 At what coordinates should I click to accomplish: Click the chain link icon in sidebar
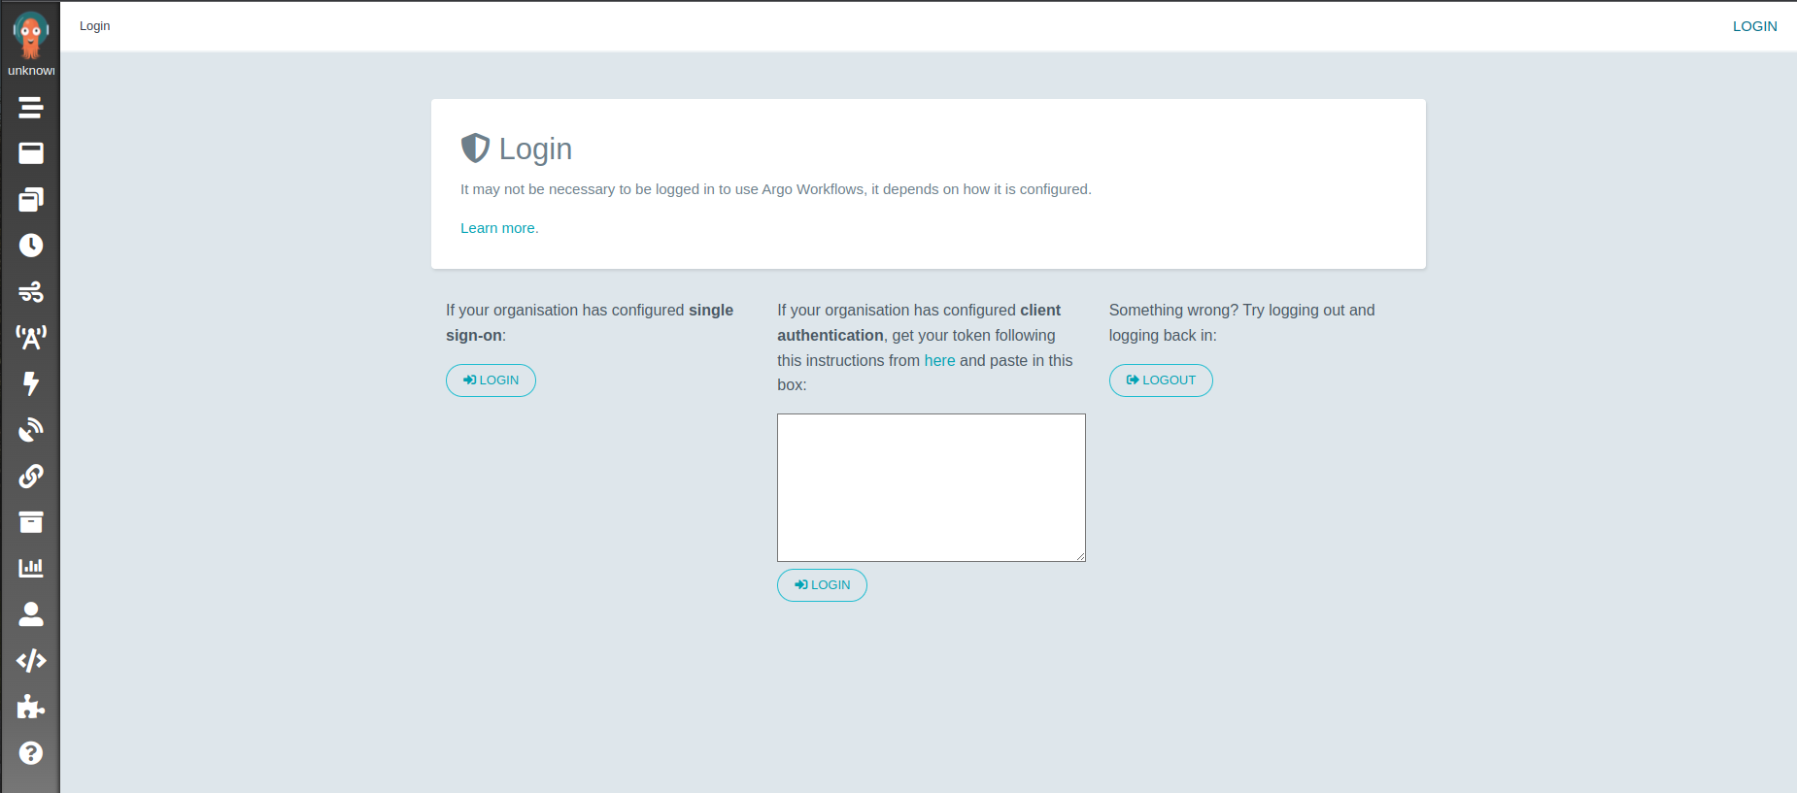(31, 476)
